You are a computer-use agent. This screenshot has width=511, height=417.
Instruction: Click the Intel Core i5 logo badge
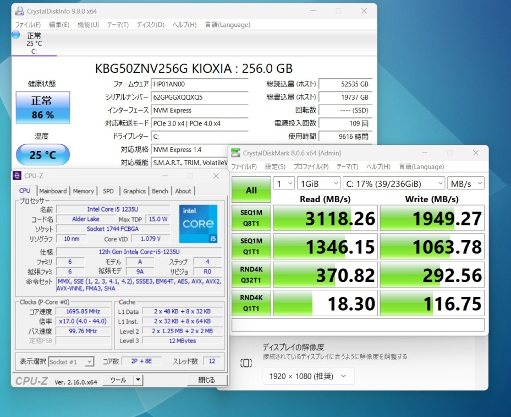(x=198, y=224)
